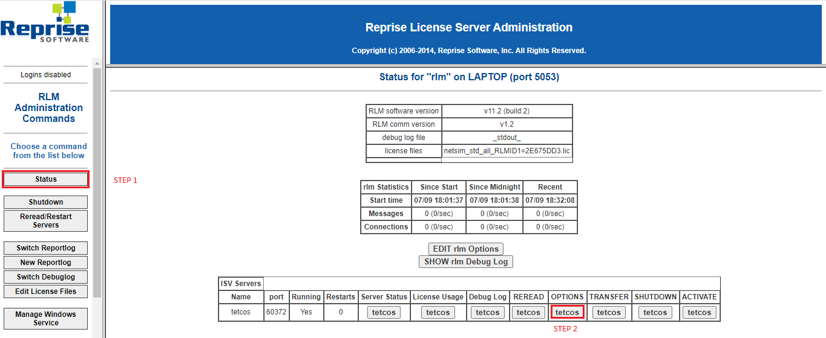
Task: Click SHOW rlm Debug Log button
Action: click(466, 262)
